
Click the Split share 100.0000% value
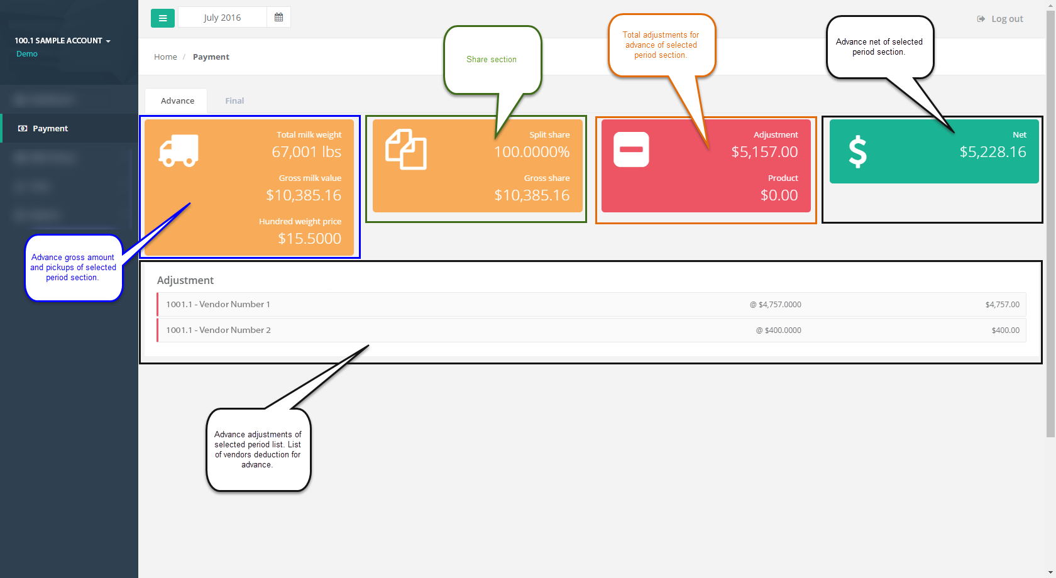coord(532,151)
